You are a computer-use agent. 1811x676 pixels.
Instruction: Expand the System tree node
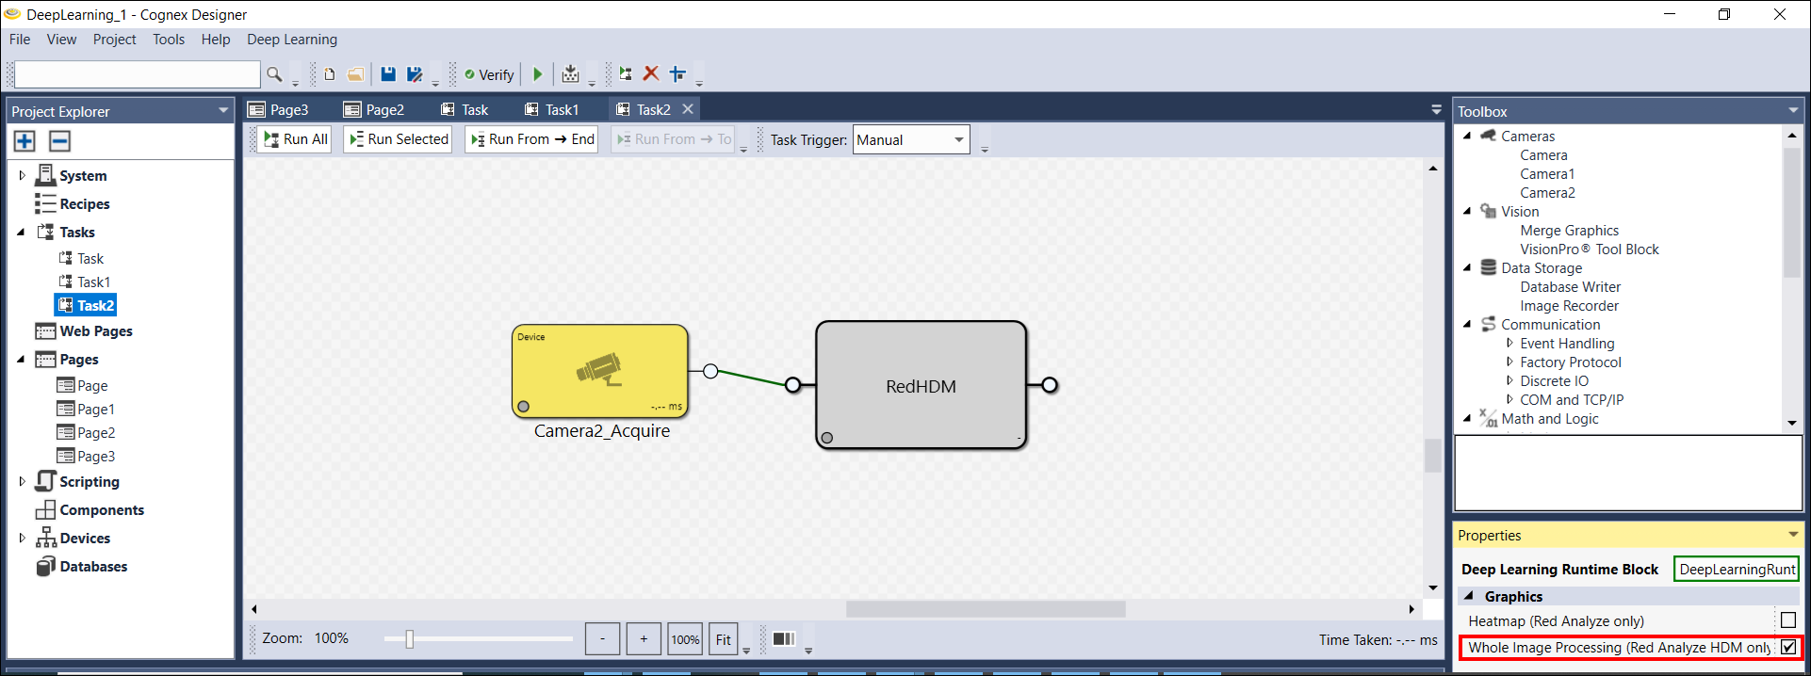[23, 175]
